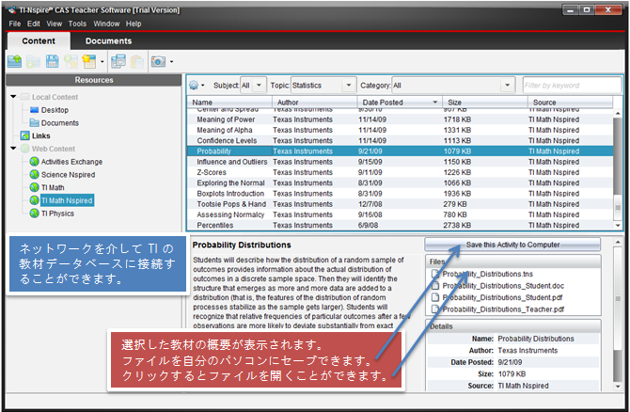Select the Influence and Outliers row

tap(401, 162)
